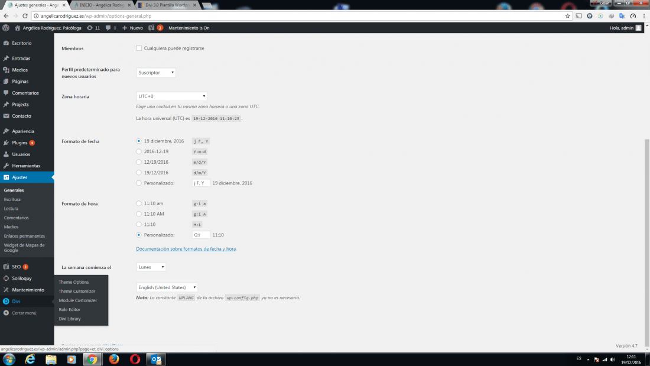Click the Plugins plug icon
650x366 pixels.
(6, 142)
